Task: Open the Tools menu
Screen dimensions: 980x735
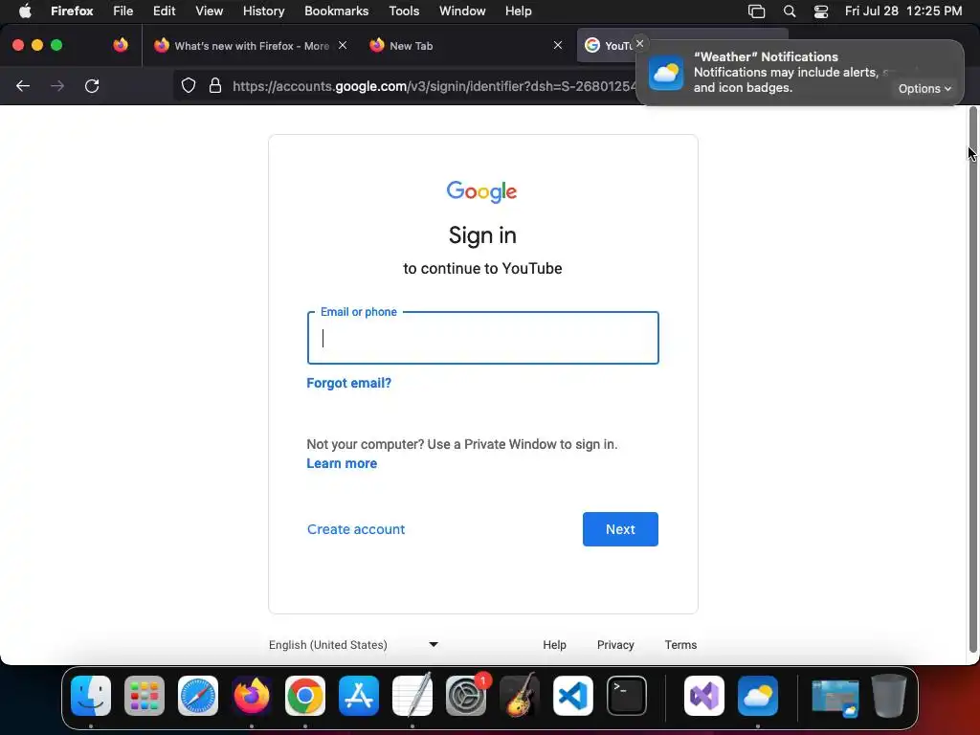Action: point(404,11)
